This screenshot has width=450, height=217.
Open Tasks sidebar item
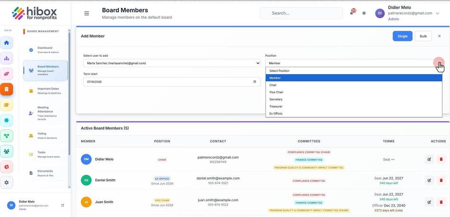pos(46,154)
